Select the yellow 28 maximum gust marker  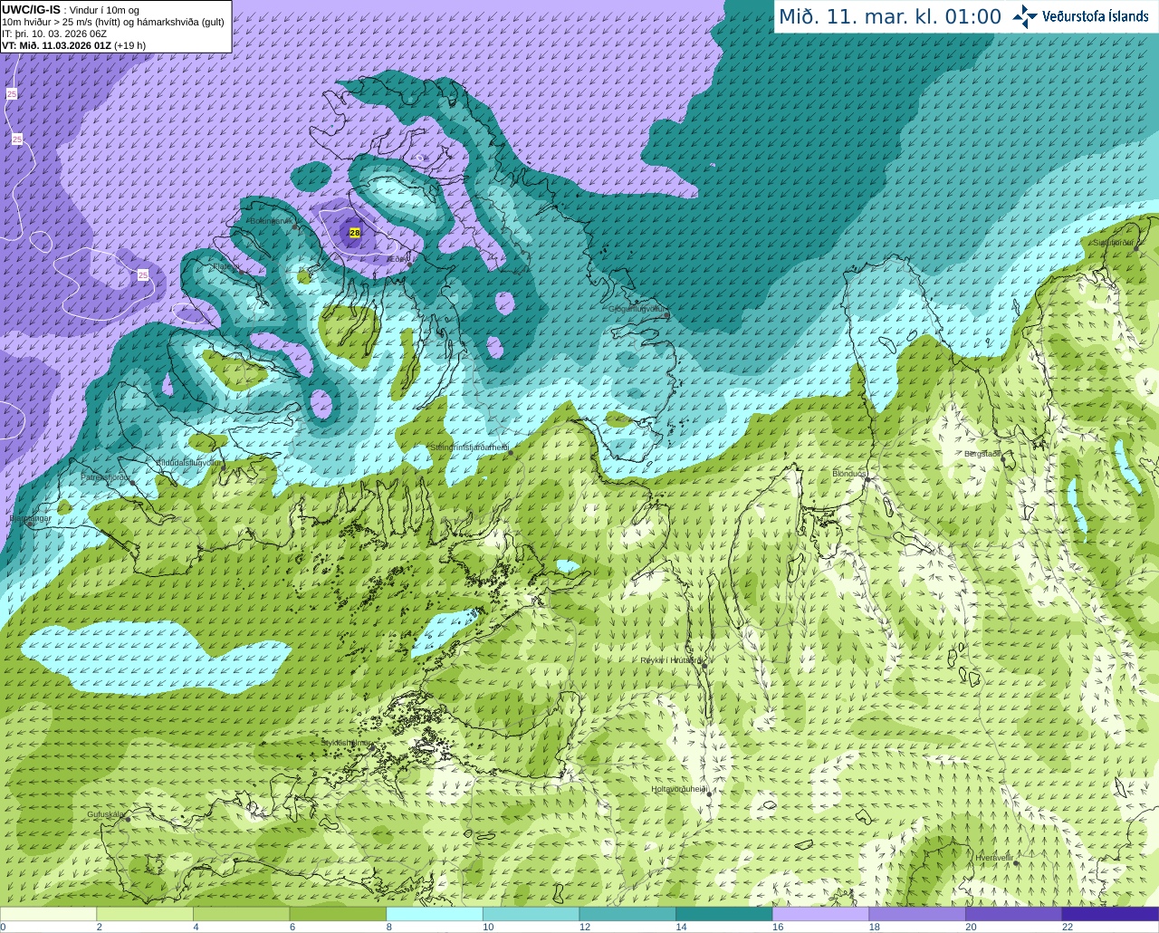pos(355,233)
